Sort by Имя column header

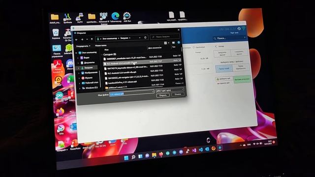pos(106,50)
